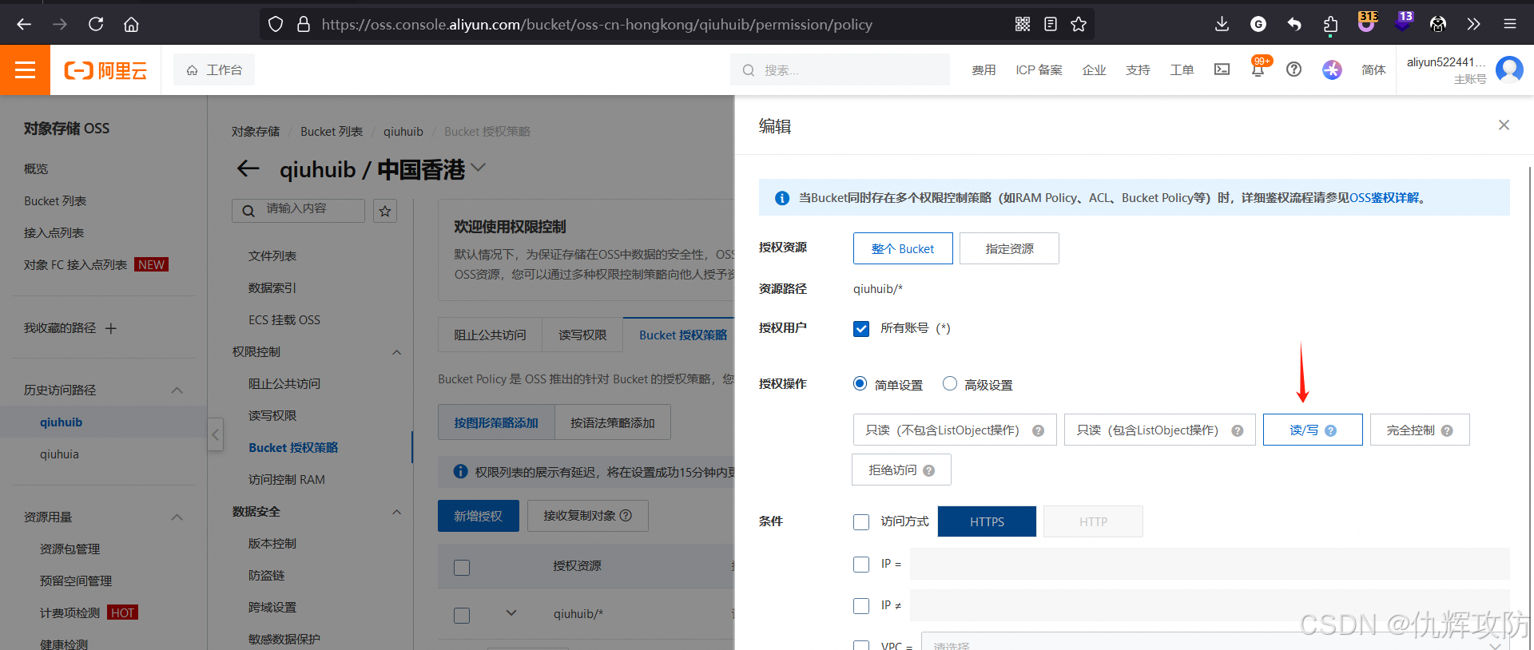
Task: Open the AI assistant purple star icon
Action: coord(1332,69)
